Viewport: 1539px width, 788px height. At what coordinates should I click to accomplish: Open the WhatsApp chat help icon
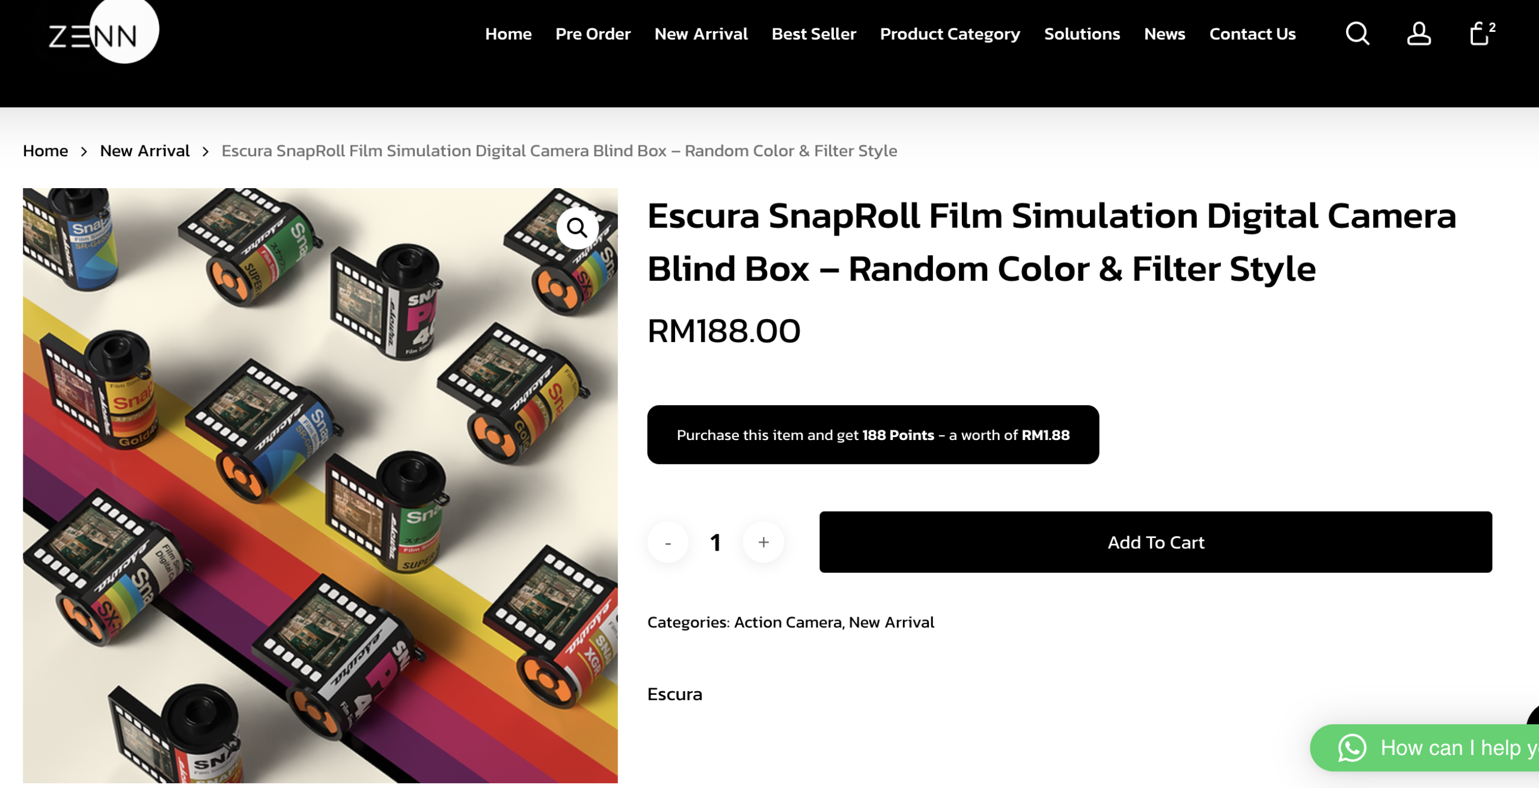(x=1352, y=748)
